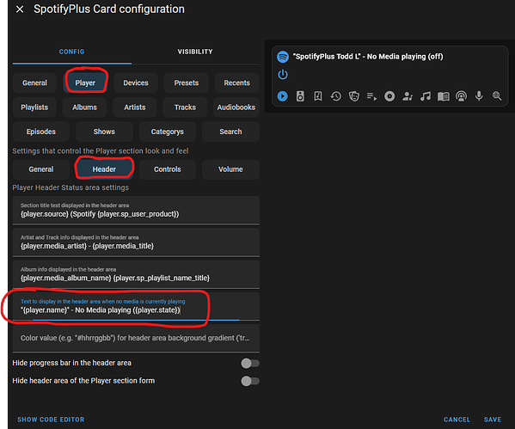Image resolution: width=515 pixels, height=429 pixels.
Task: Switch to the VISIBILITY tab
Action: (x=195, y=52)
